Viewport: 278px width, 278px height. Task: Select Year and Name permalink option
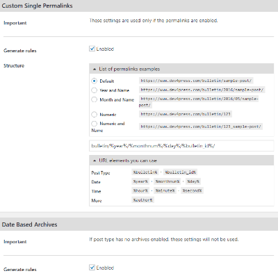coord(94,90)
